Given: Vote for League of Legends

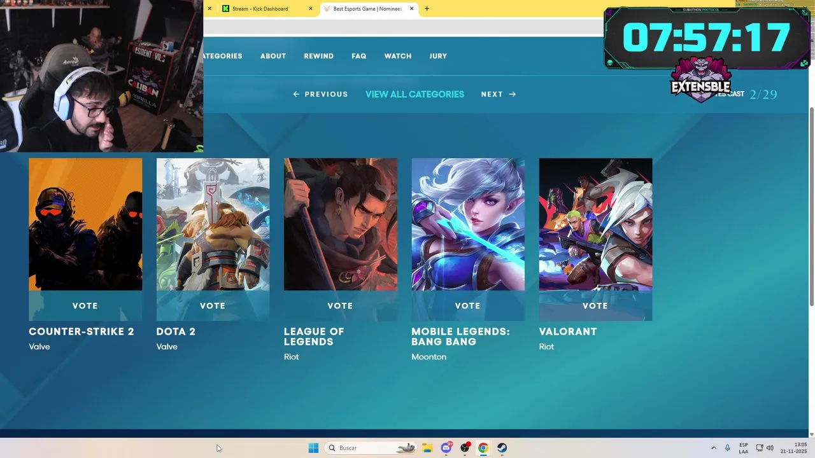Looking at the screenshot, I should pyautogui.click(x=341, y=306).
